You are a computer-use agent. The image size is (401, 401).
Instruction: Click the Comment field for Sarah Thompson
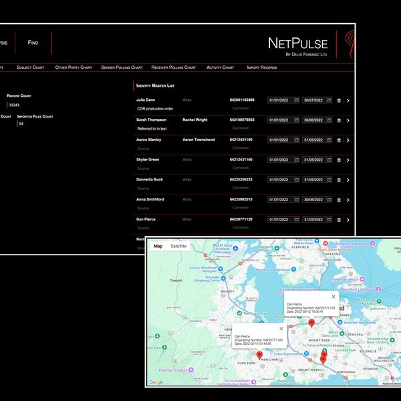click(241, 128)
